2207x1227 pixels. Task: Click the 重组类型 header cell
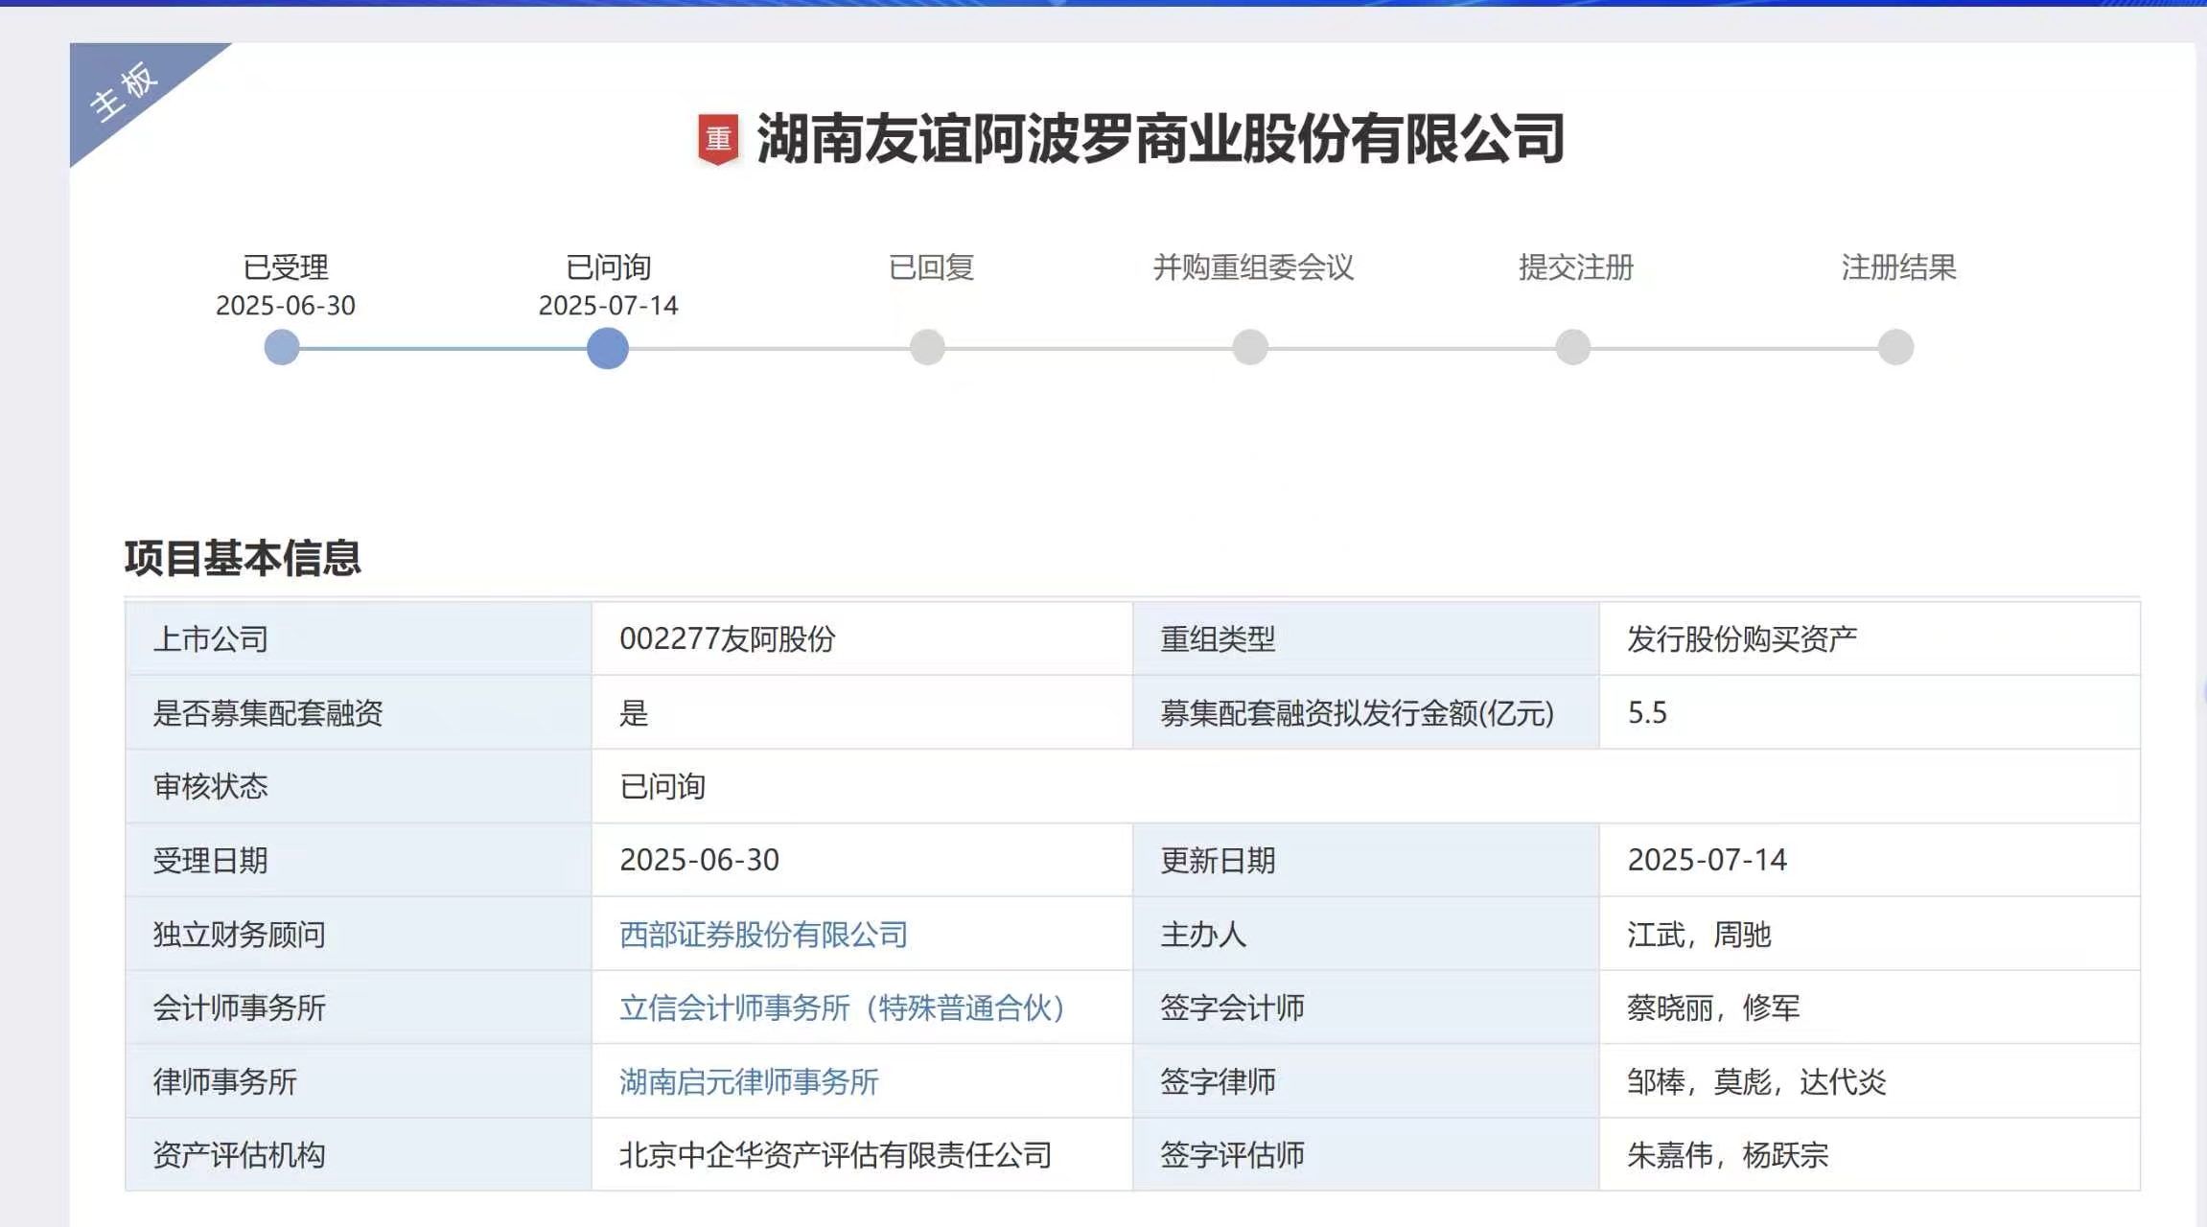1366,638
